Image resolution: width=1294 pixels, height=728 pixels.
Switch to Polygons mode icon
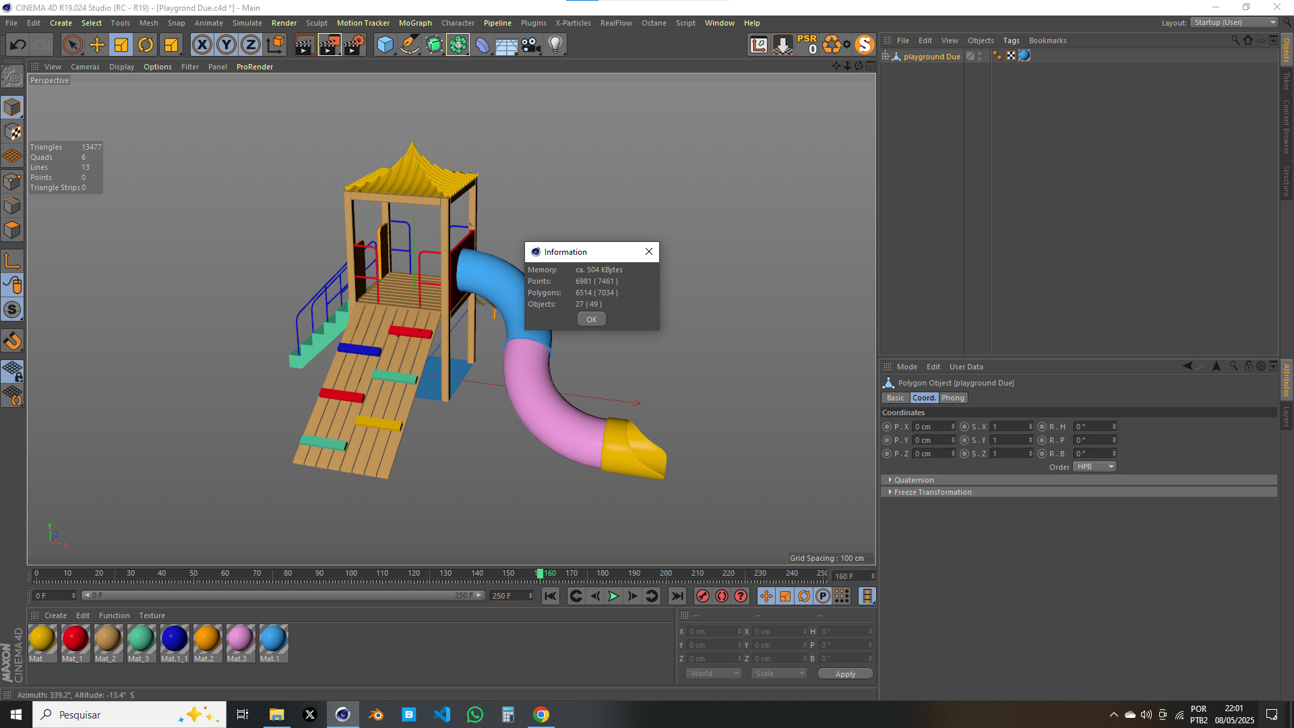12,230
